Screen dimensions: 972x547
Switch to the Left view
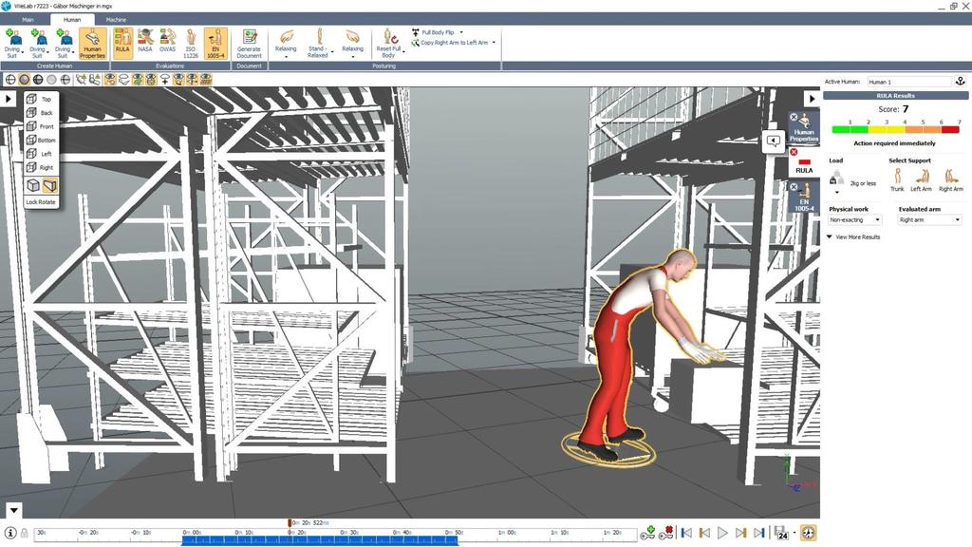pos(40,153)
